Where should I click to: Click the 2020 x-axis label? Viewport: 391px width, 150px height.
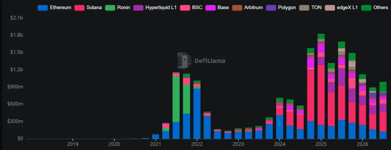click(x=114, y=144)
